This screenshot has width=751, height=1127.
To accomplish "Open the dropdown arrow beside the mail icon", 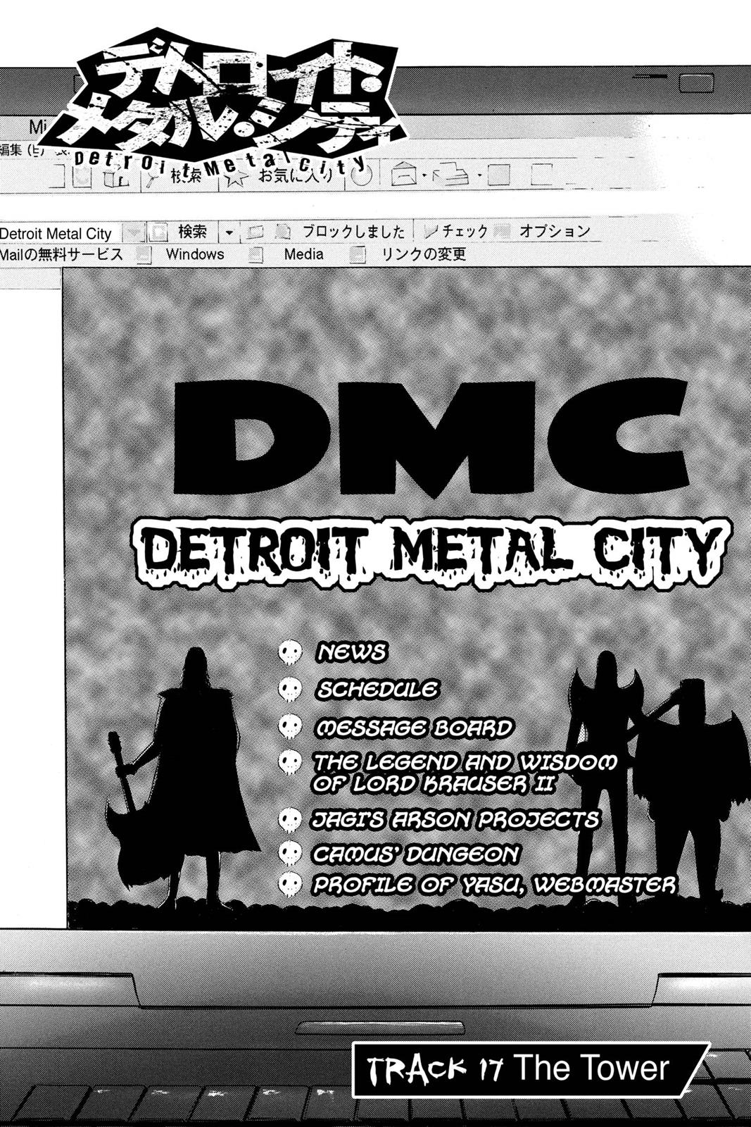I will coord(424,173).
